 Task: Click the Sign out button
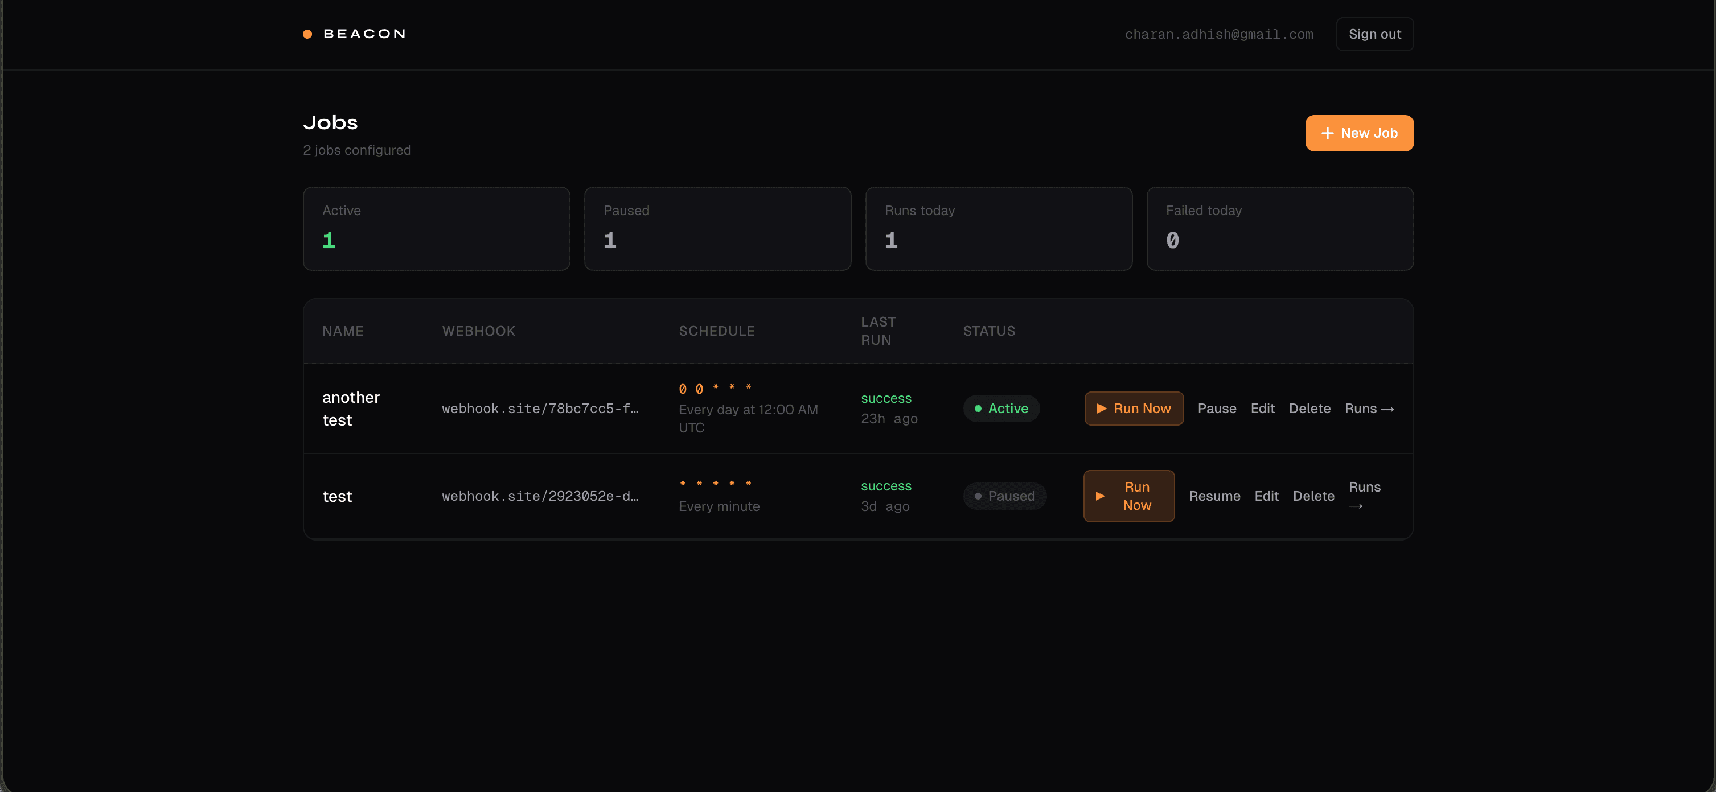point(1374,33)
